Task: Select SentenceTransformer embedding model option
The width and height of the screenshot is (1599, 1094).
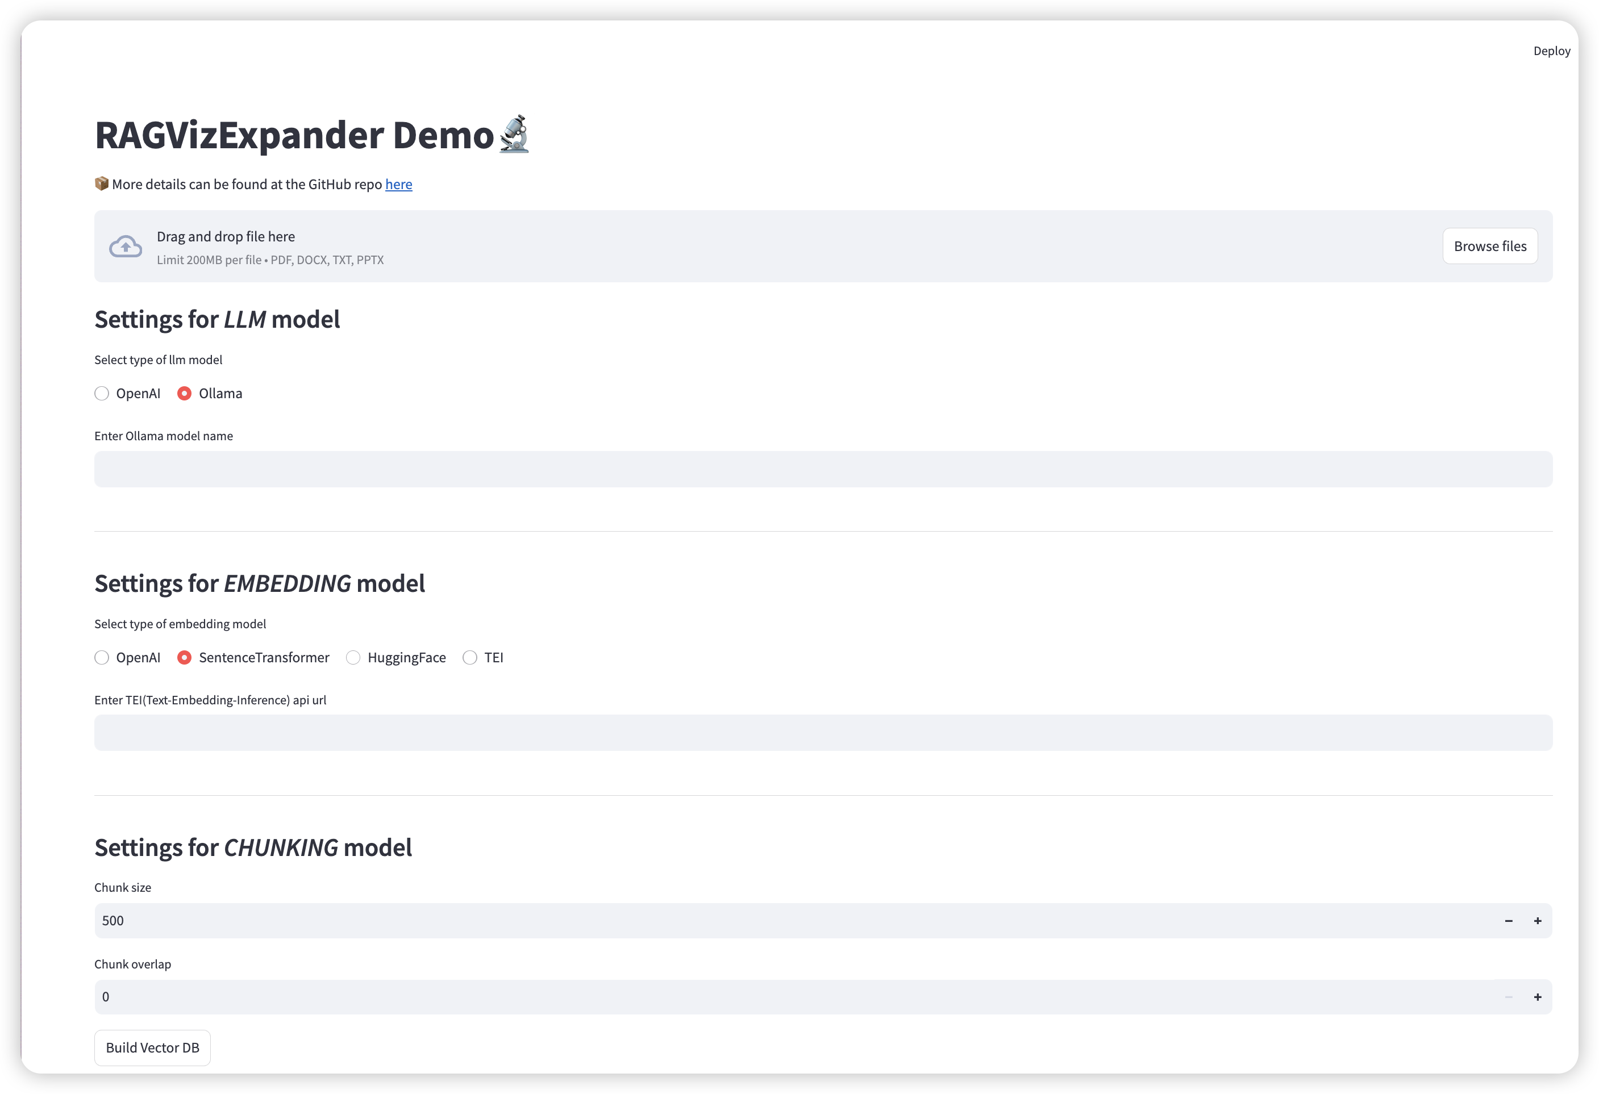Action: pos(184,657)
